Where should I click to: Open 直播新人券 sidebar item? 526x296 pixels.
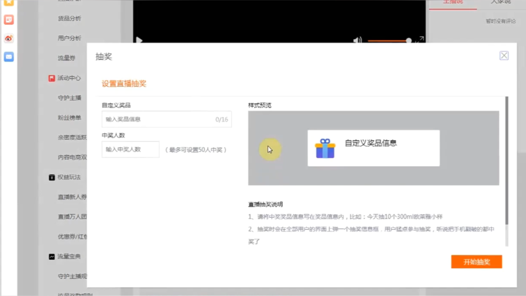[x=72, y=197]
